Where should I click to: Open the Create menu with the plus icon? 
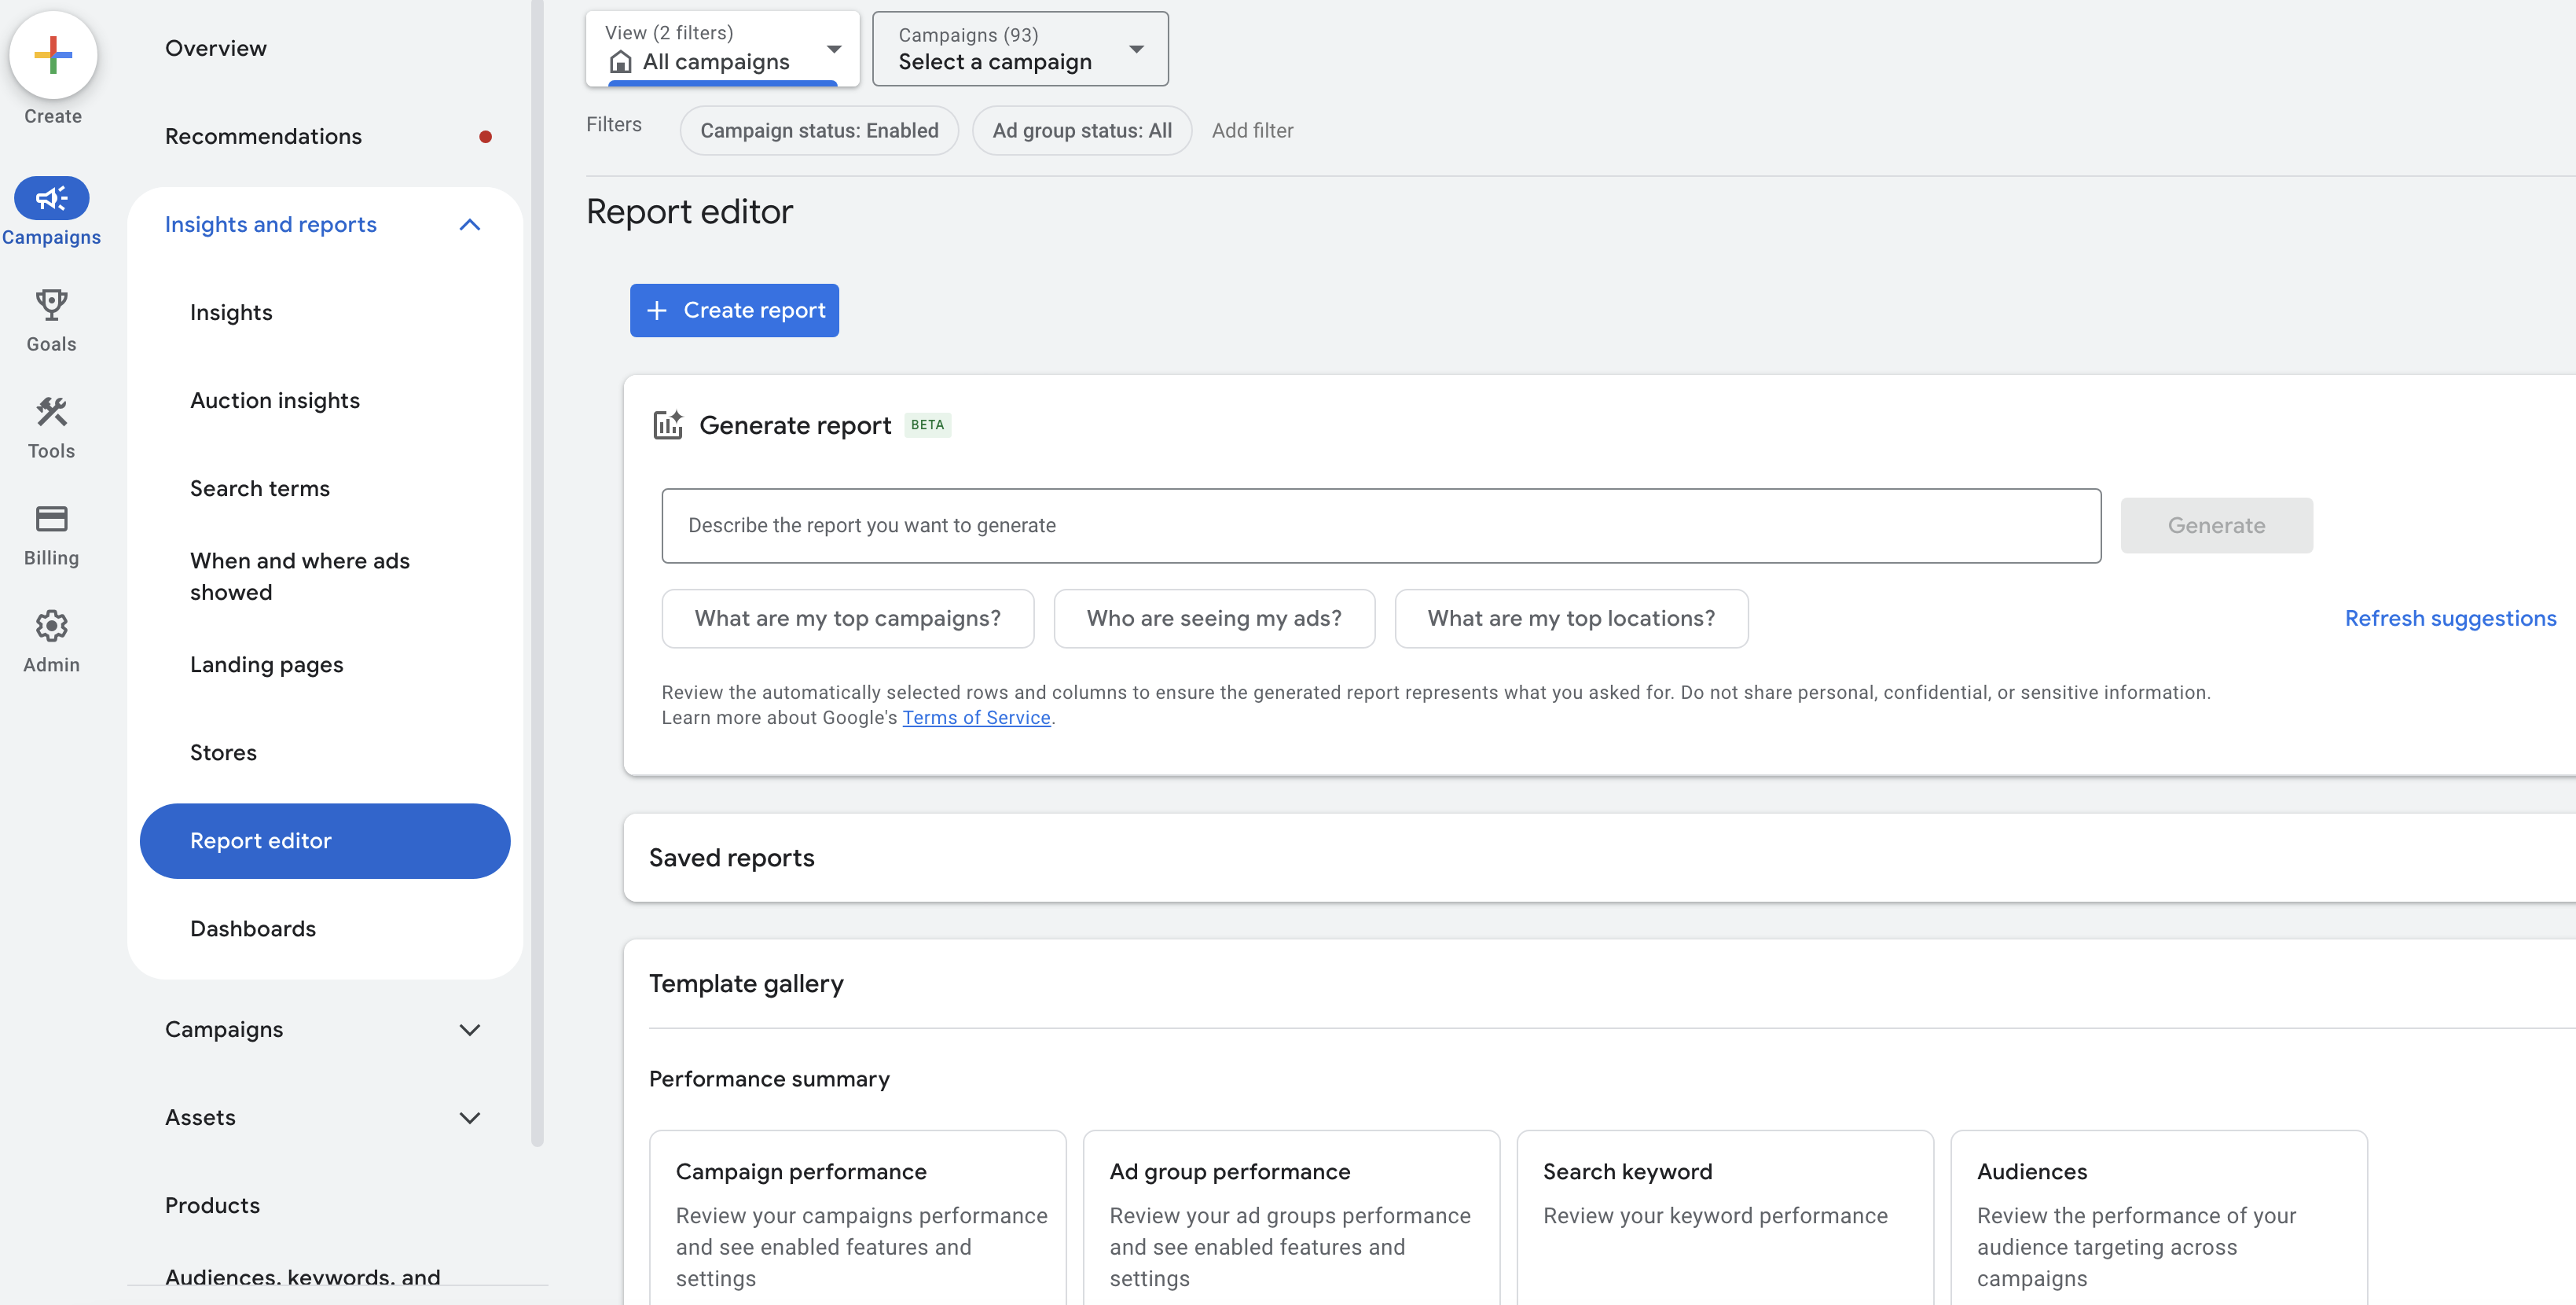(x=52, y=56)
